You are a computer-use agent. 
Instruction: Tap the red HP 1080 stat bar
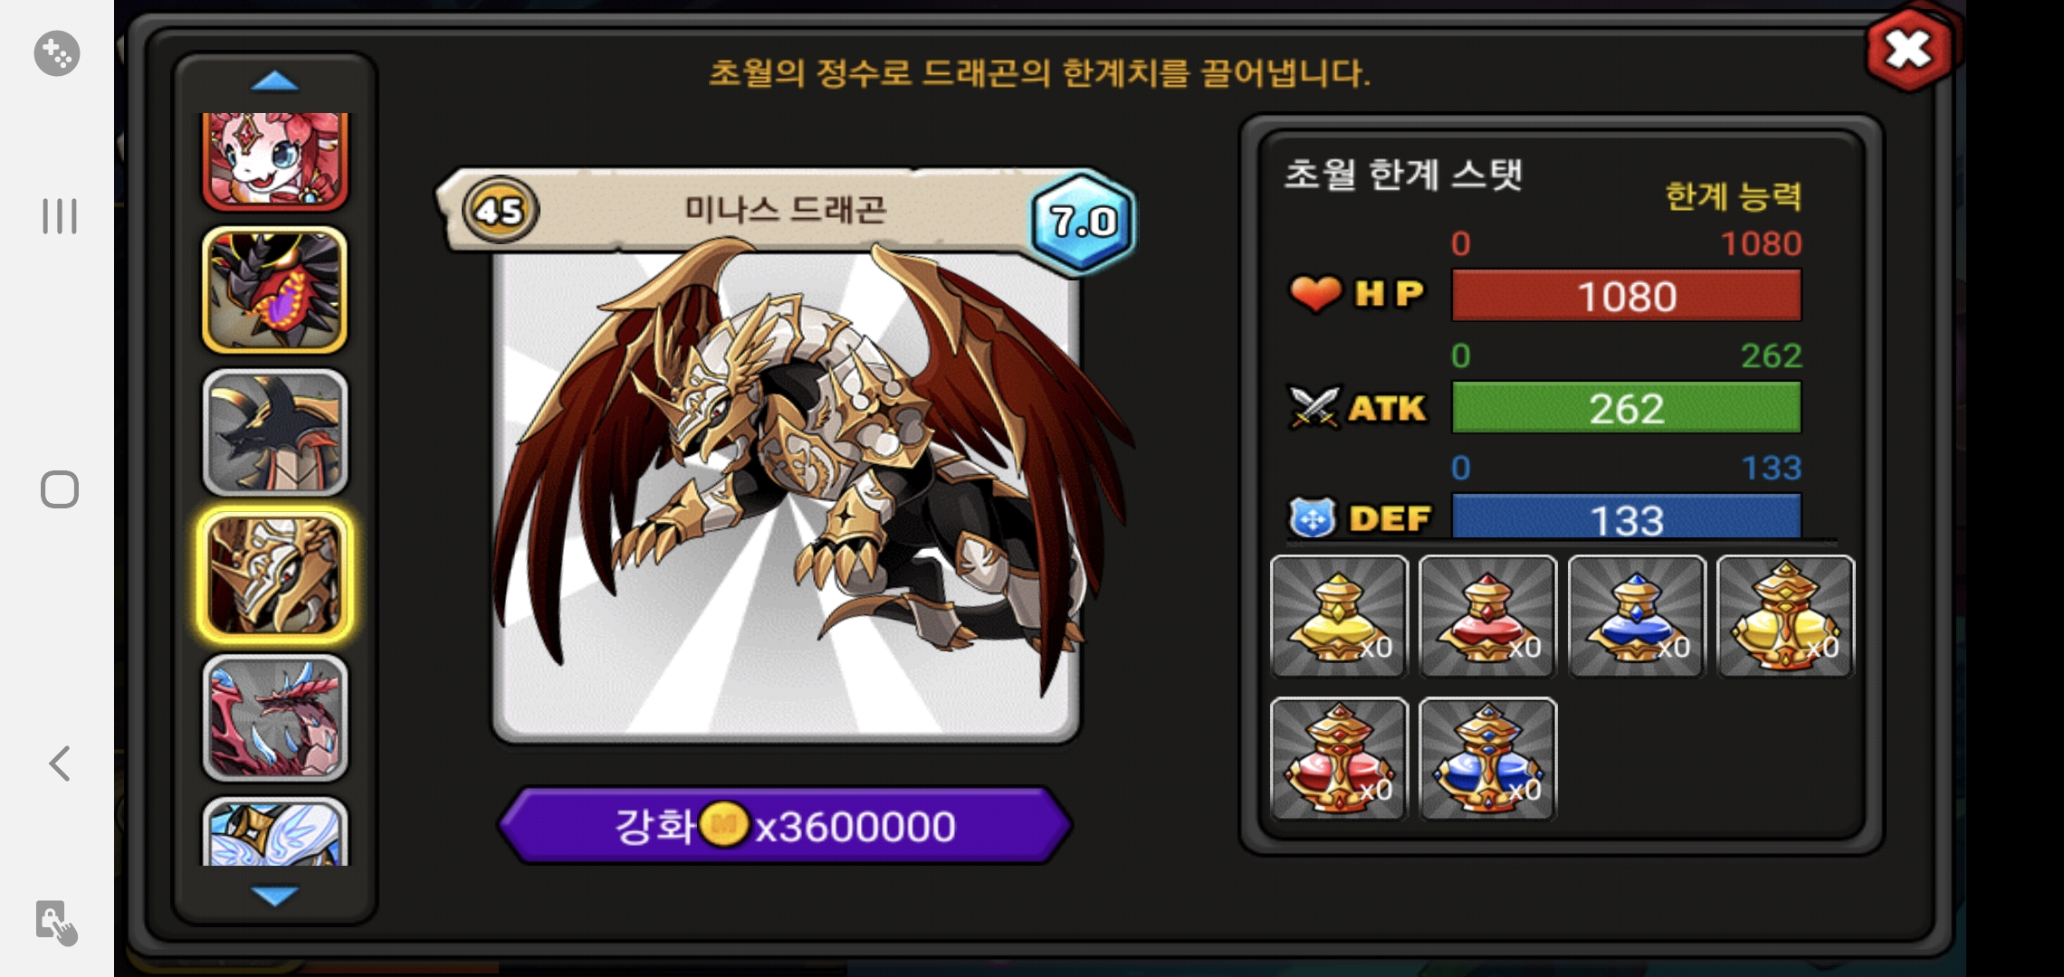1627,296
